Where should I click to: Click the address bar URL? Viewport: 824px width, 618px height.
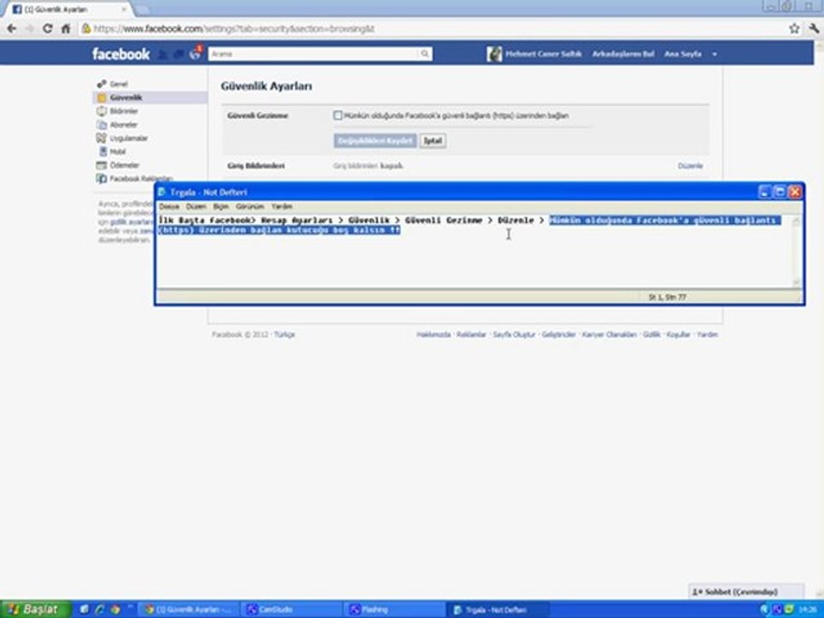tap(233, 29)
